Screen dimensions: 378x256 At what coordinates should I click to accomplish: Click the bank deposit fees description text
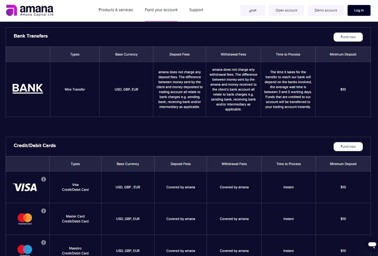coord(180,90)
